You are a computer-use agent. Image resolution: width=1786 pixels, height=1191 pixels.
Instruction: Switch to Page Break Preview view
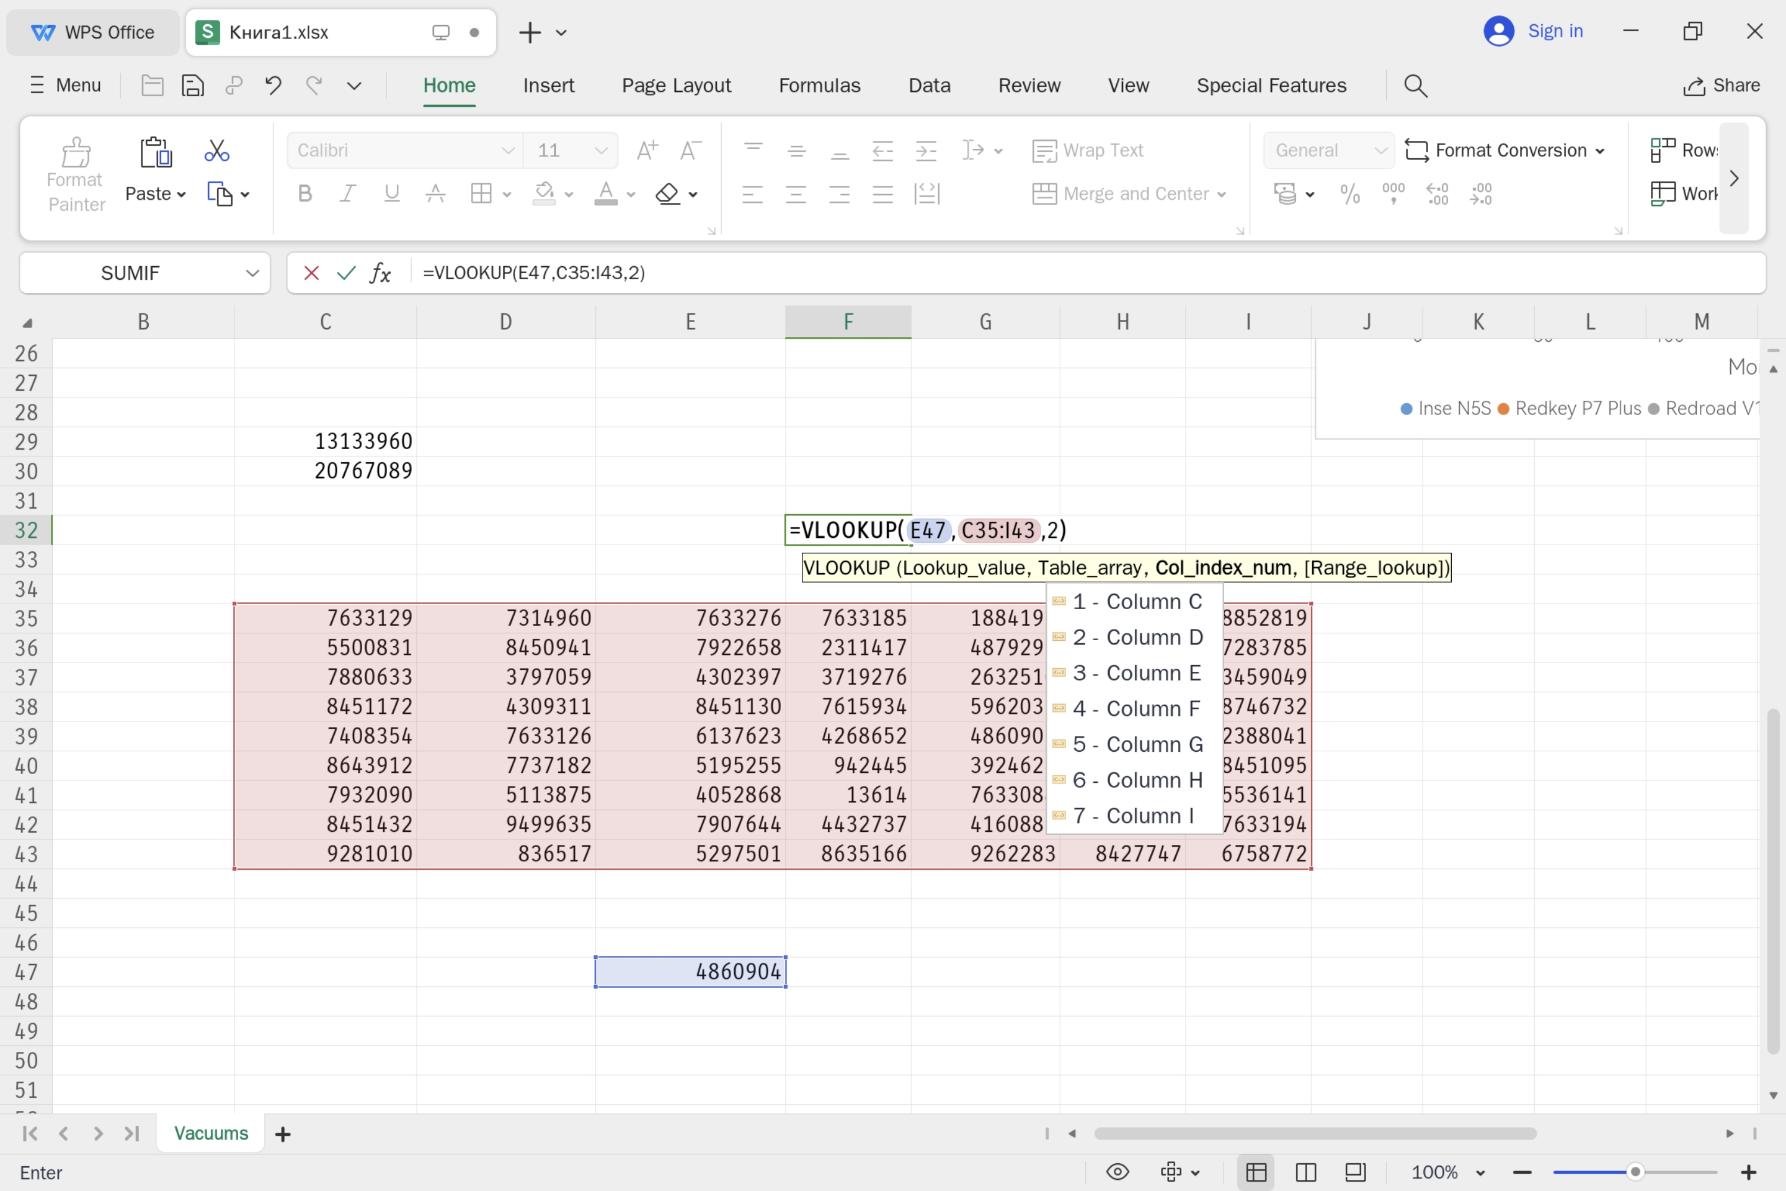pos(1306,1172)
